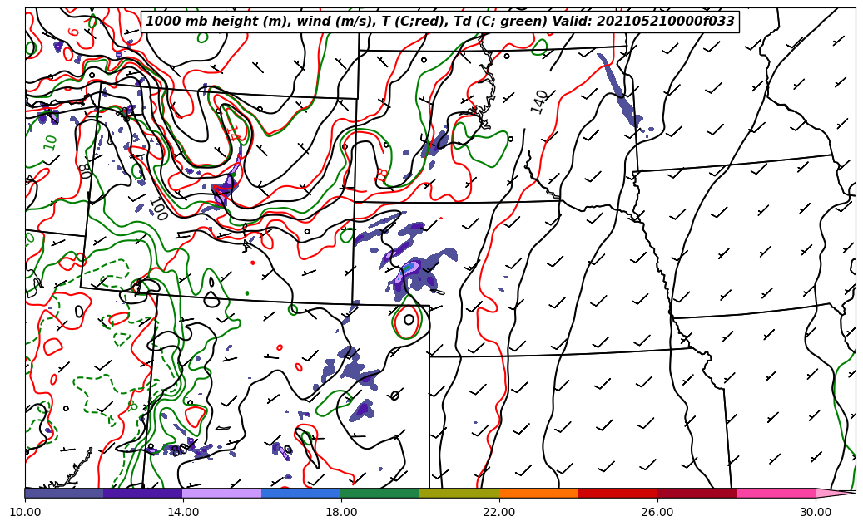Viewport: 863px width, 526px height.
Task: Click the black 100 height contour label
Action: click(x=158, y=209)
